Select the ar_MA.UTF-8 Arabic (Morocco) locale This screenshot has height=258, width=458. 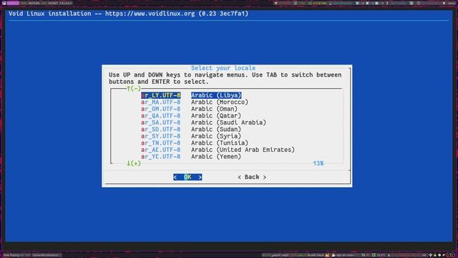click(195, 102)
